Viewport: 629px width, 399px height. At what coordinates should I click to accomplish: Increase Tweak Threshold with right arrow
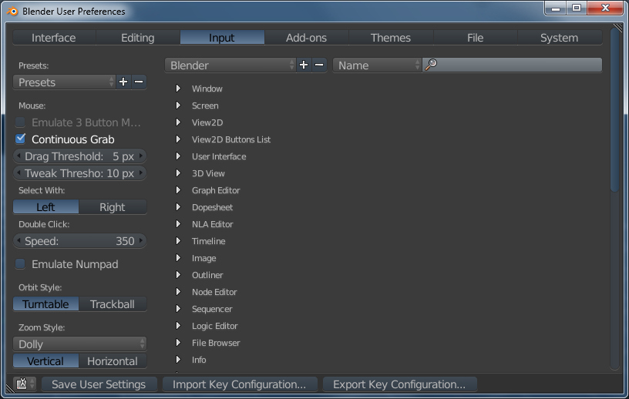[141, 173]
